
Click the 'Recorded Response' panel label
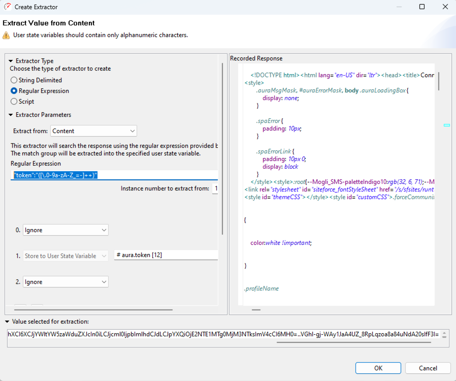[256, 58]
